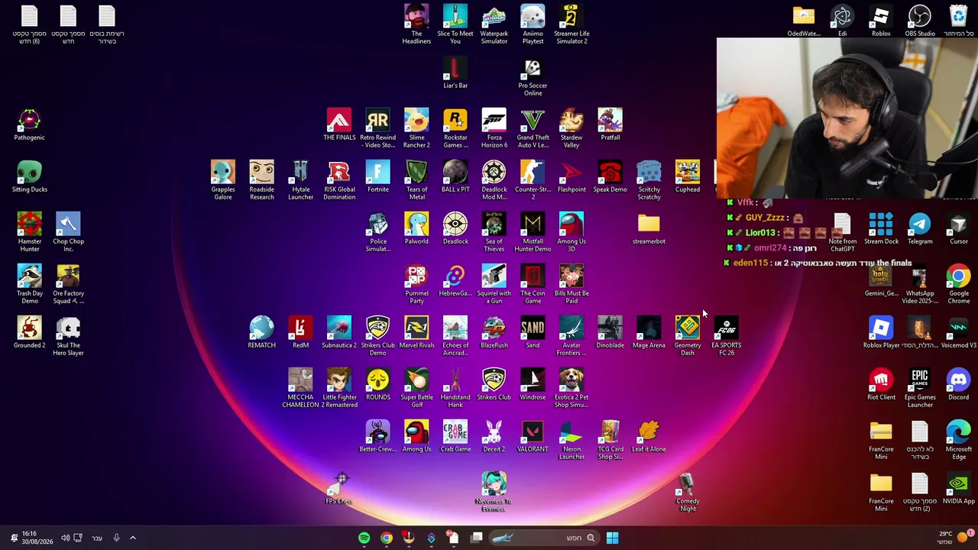Select the Crab Game icon
This screenshot has width=978, height=550.
click(x=455, y=437)
